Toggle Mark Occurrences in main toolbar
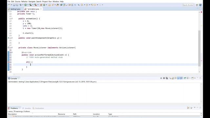210x118 pixels. pos(64,5)
